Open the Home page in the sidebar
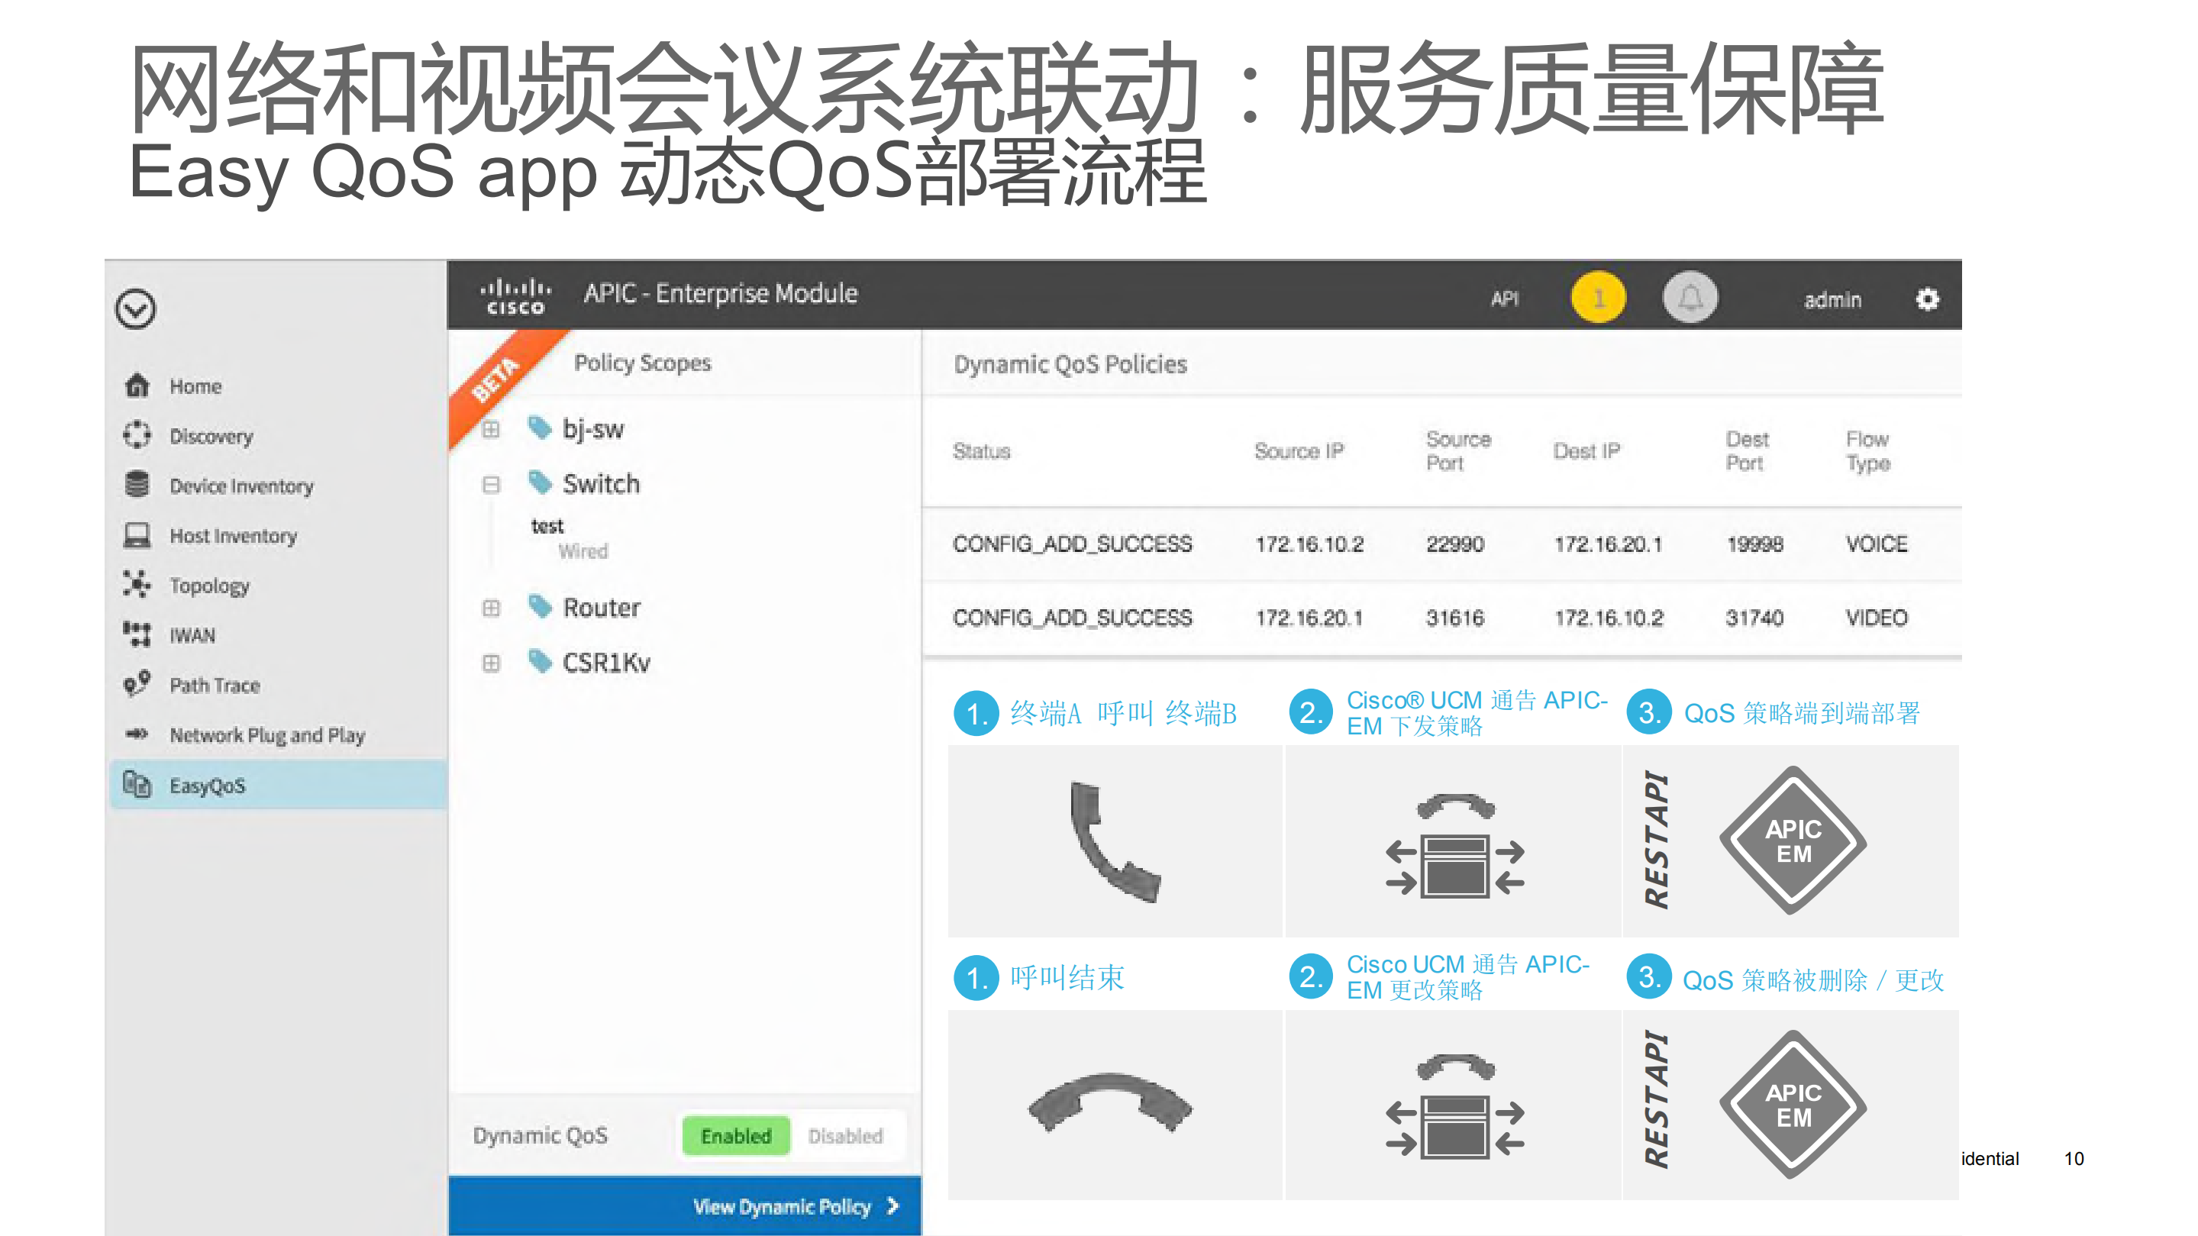Image resolution: width=2198 pixels, height=1236 pixels. [x=195, y=386]
